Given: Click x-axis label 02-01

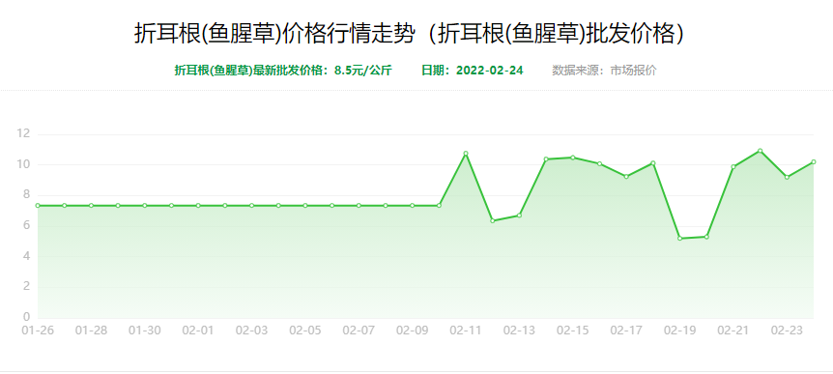Looking at the screenshot, I should 198,331.
